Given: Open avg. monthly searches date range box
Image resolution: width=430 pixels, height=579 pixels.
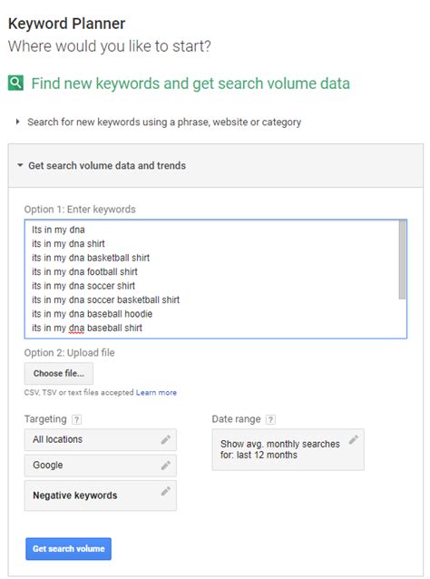Looking at the screenshot, I should [288, 449].
